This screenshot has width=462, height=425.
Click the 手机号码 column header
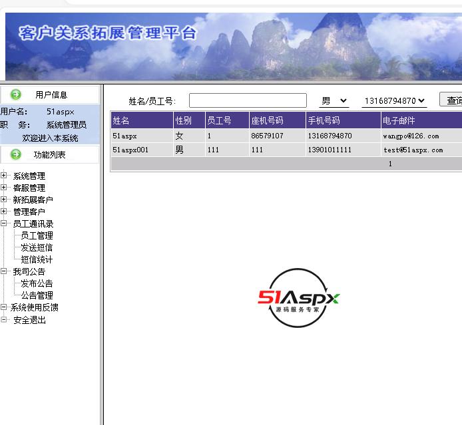point(344,120)
